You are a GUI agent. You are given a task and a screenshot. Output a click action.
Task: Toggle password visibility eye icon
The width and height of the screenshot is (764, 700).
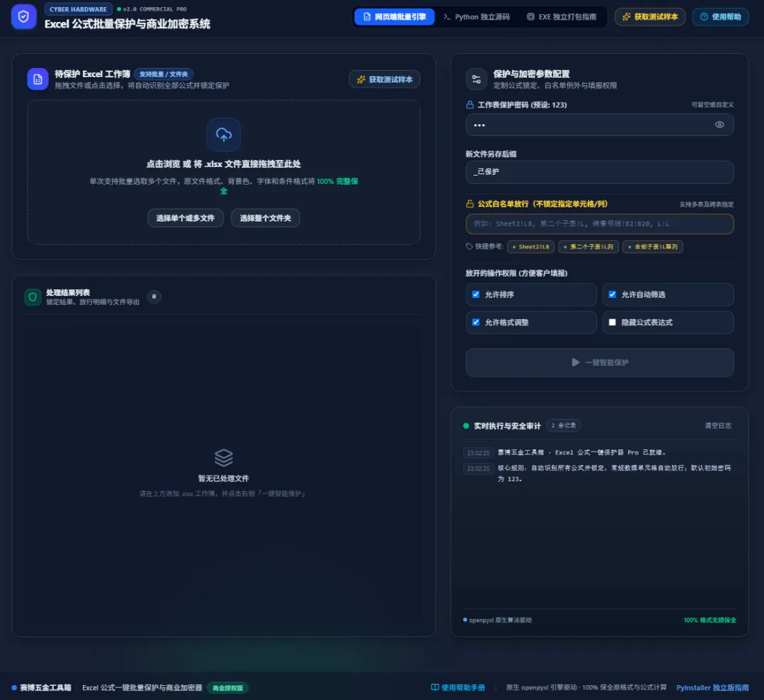(x=719, y=125)
